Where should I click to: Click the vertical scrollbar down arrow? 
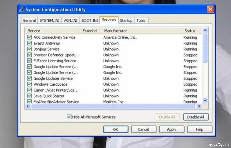205,101
